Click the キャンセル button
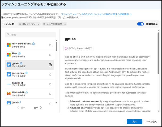The image size is (162, 127). coord(151,121)
